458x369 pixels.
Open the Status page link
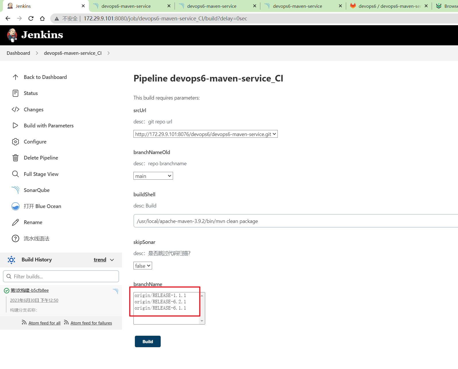point(31,93)
